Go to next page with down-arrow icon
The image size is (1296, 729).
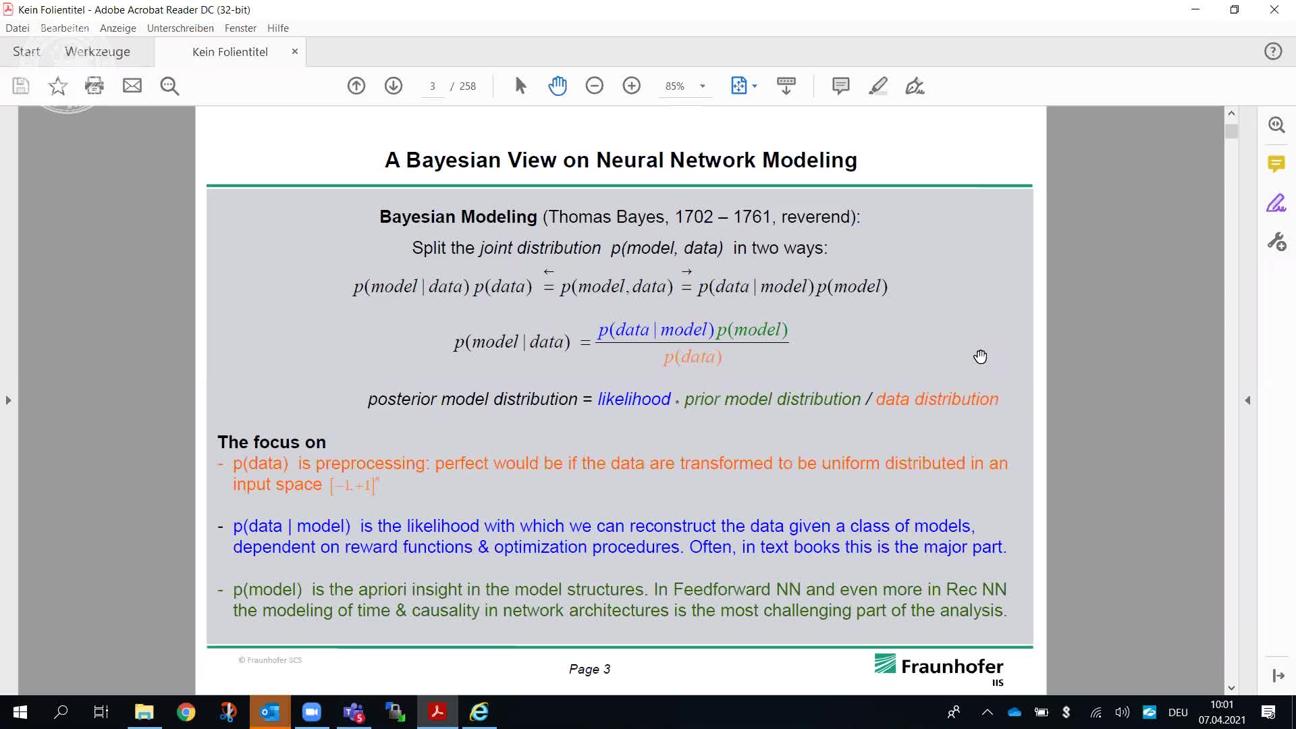point(394,86)
